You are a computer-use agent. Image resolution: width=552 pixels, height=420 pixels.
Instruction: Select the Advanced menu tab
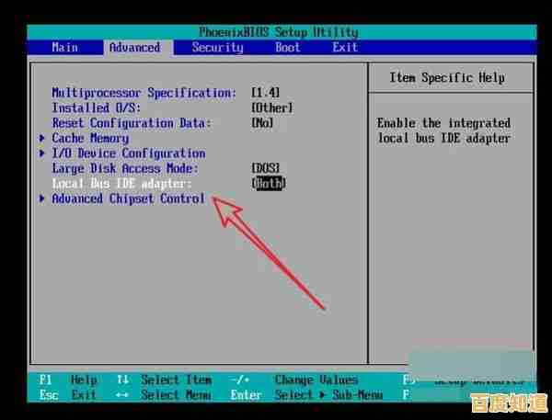tap(134, 48)
